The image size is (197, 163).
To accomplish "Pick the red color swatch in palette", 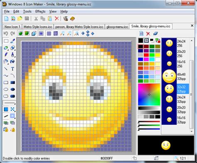I will [x=146, y=55].
